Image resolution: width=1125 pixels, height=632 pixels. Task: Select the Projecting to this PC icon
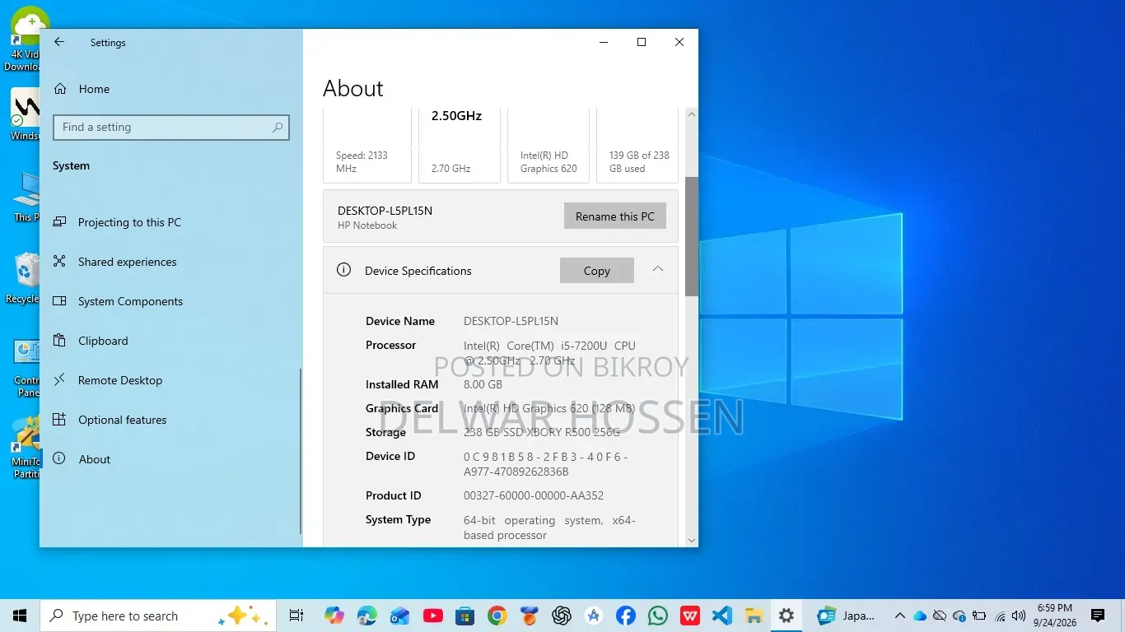coord(59,222)
